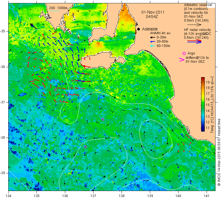The width and height of the screenshot is (221, 199).
Task: Click the 'Argo' legend label
Action: point(191,53)
